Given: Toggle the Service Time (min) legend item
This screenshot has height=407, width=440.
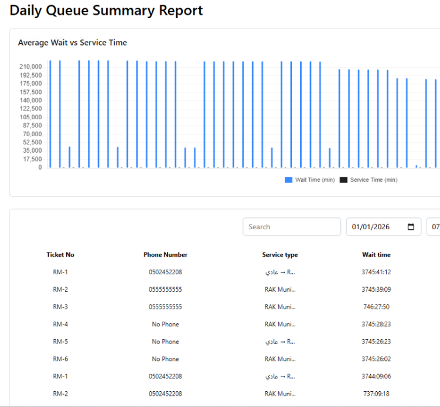Looking at the screenshot, I should click(x=369, y=180).
